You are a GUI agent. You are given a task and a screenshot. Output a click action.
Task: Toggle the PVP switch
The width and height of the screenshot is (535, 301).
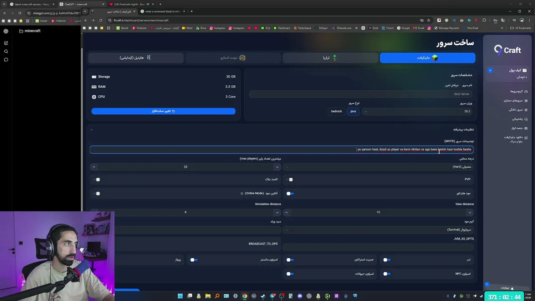pyautogui.click(x=290, y=180)
